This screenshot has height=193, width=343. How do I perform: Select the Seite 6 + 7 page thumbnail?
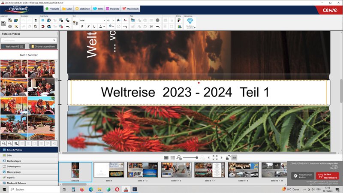[x=210, y=170]
